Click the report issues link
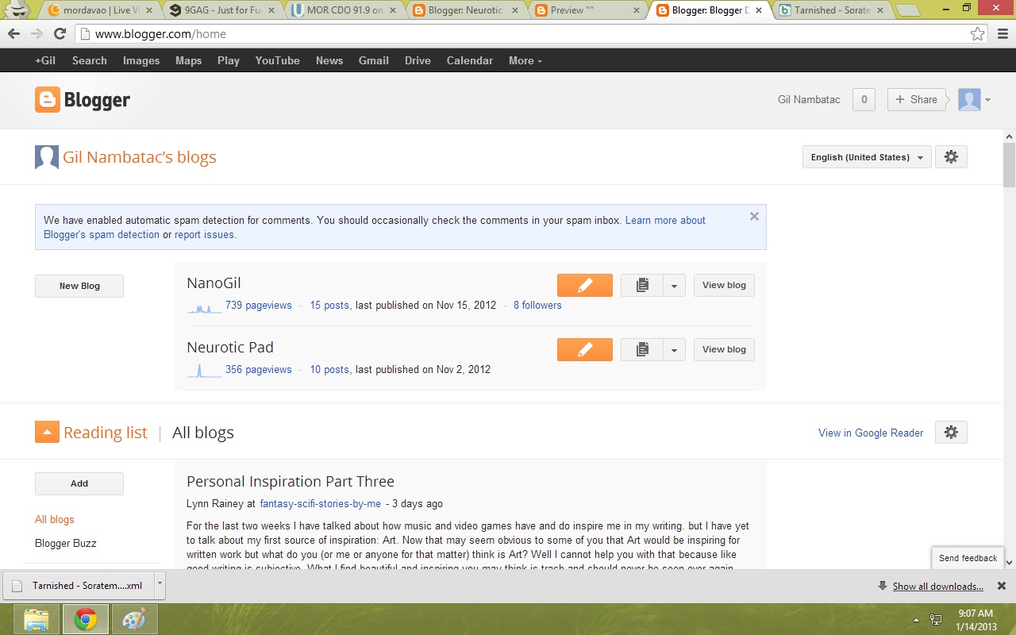 (x=205, y=235)
